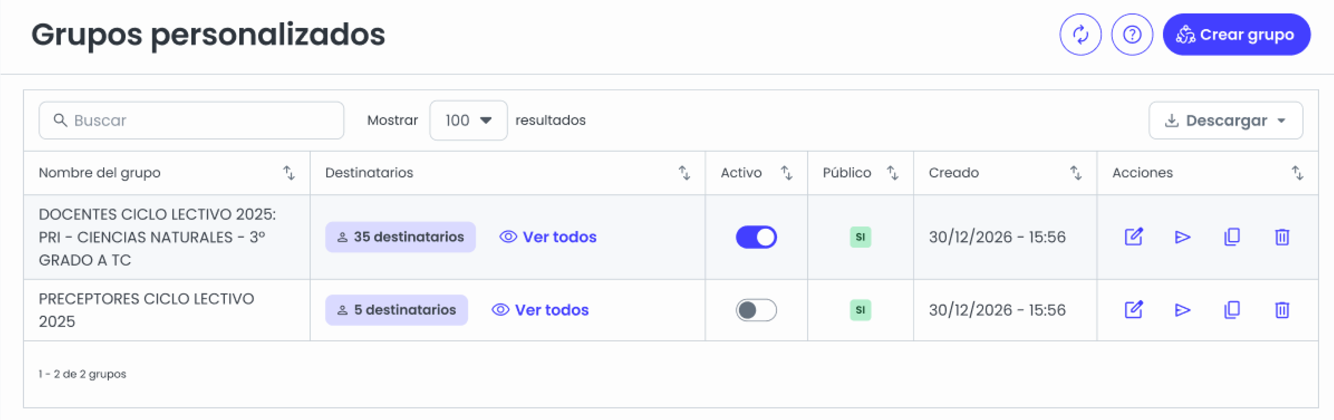Open the 100 results-per-page dropdown

[x=468, y=120]
